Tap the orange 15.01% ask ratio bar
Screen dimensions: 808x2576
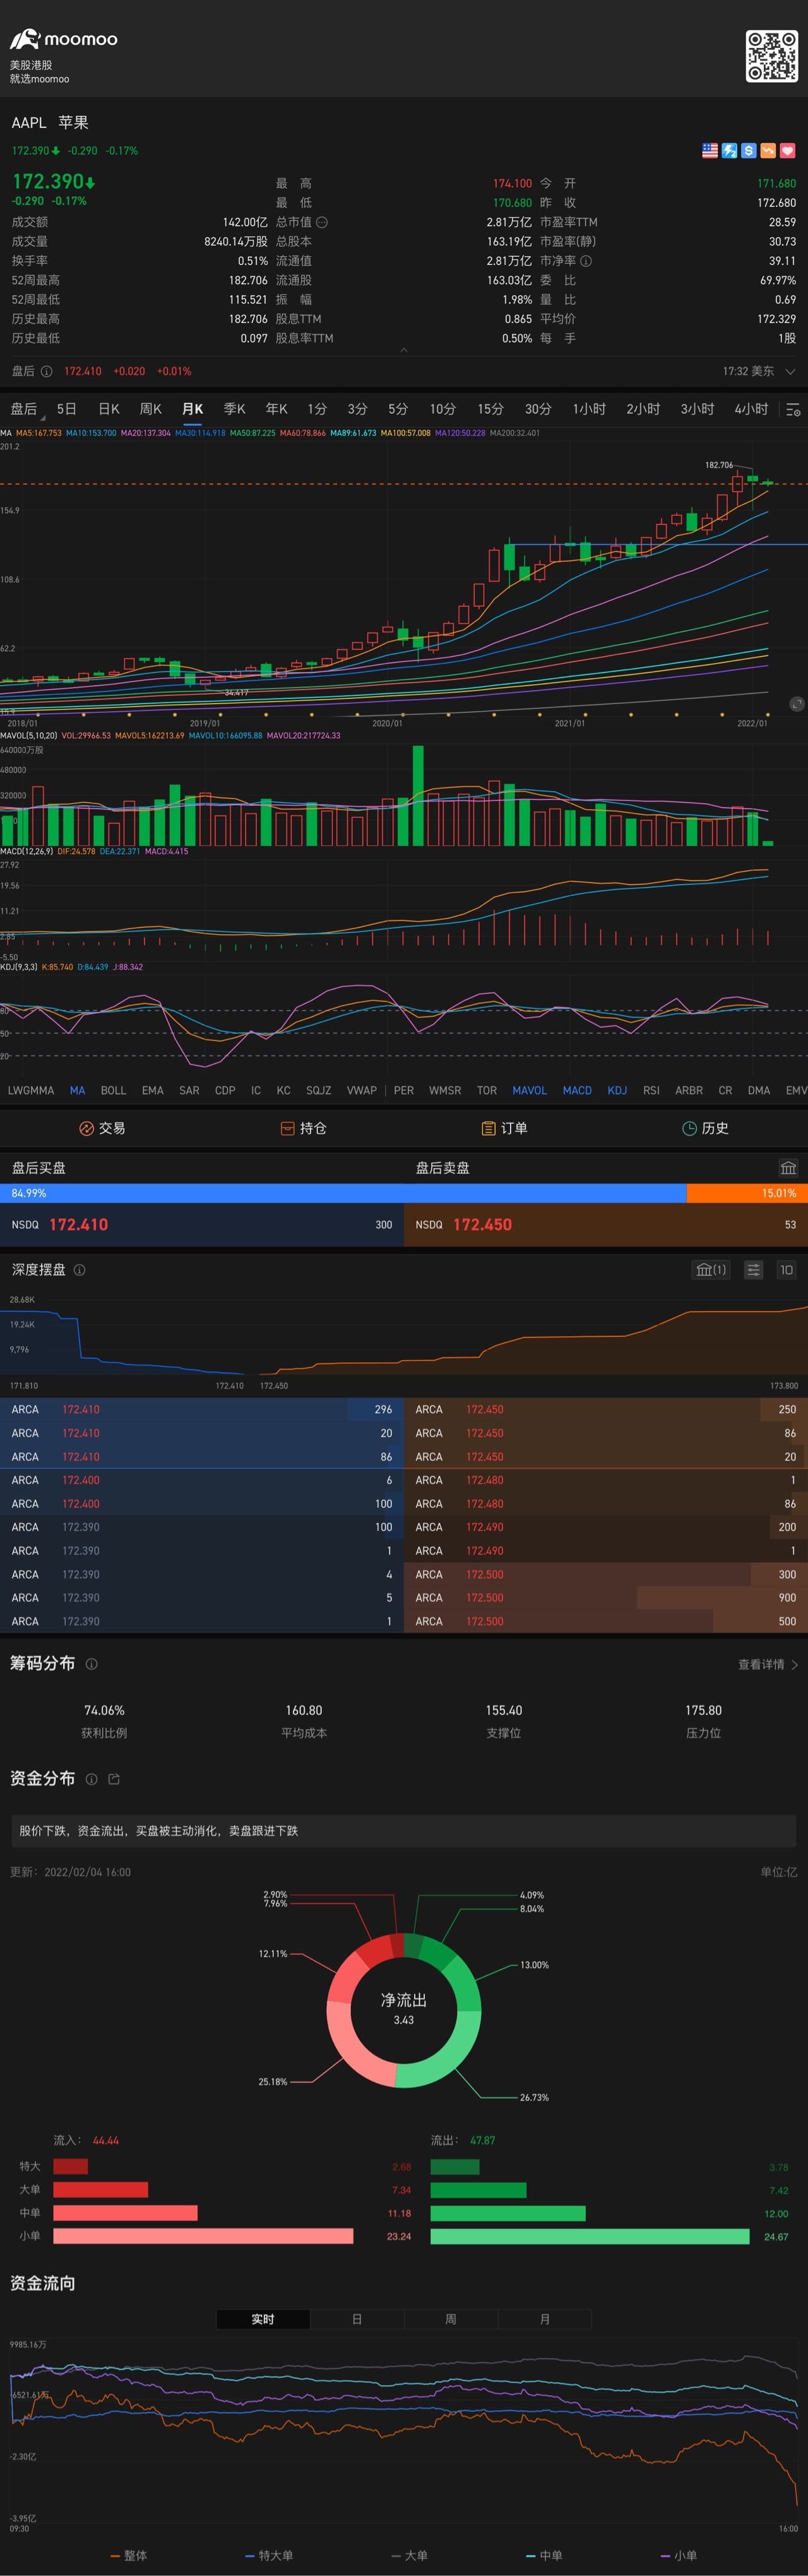point(747,1193)
